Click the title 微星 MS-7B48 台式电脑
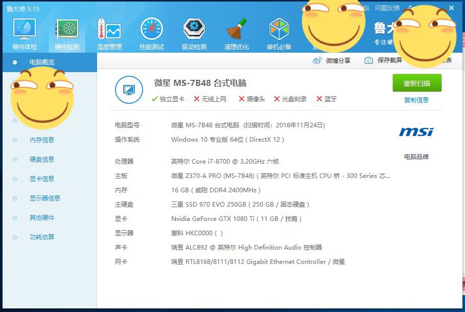The width and height of the screenshot is (465, 312). pos(200,83)
